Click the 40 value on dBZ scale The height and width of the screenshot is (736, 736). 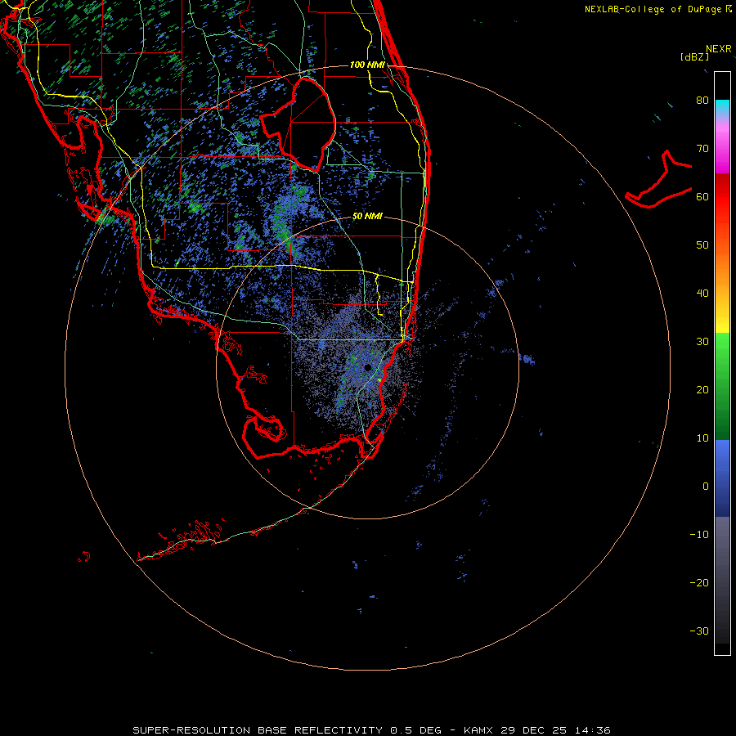tap(702, 294)
